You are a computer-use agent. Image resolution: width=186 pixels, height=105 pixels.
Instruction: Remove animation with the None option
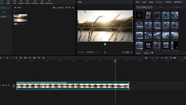click(139, 15)
